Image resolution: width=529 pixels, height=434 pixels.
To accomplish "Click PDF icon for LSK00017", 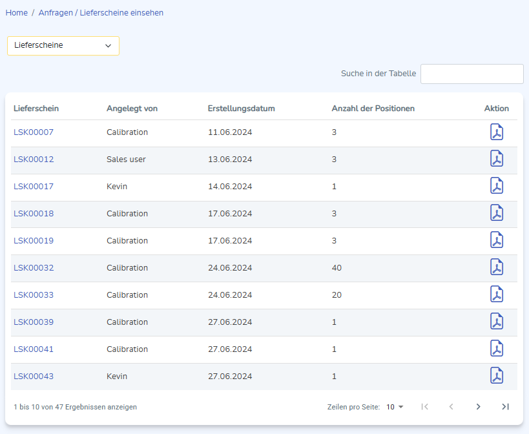I will coord(496,187).
